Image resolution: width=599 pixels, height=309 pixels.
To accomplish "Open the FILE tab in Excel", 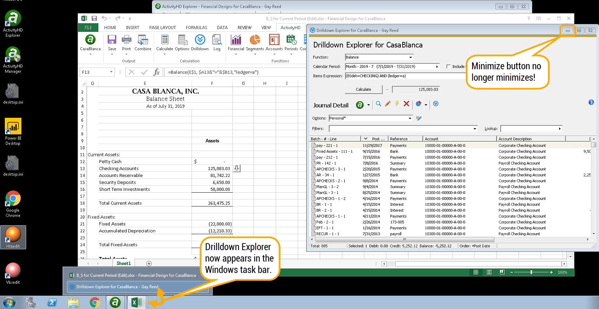I will point(88,28).
